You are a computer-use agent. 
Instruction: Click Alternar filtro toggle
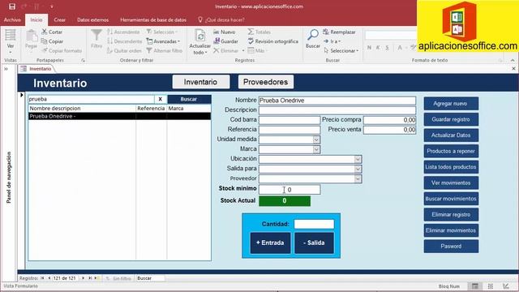[165, 50]
